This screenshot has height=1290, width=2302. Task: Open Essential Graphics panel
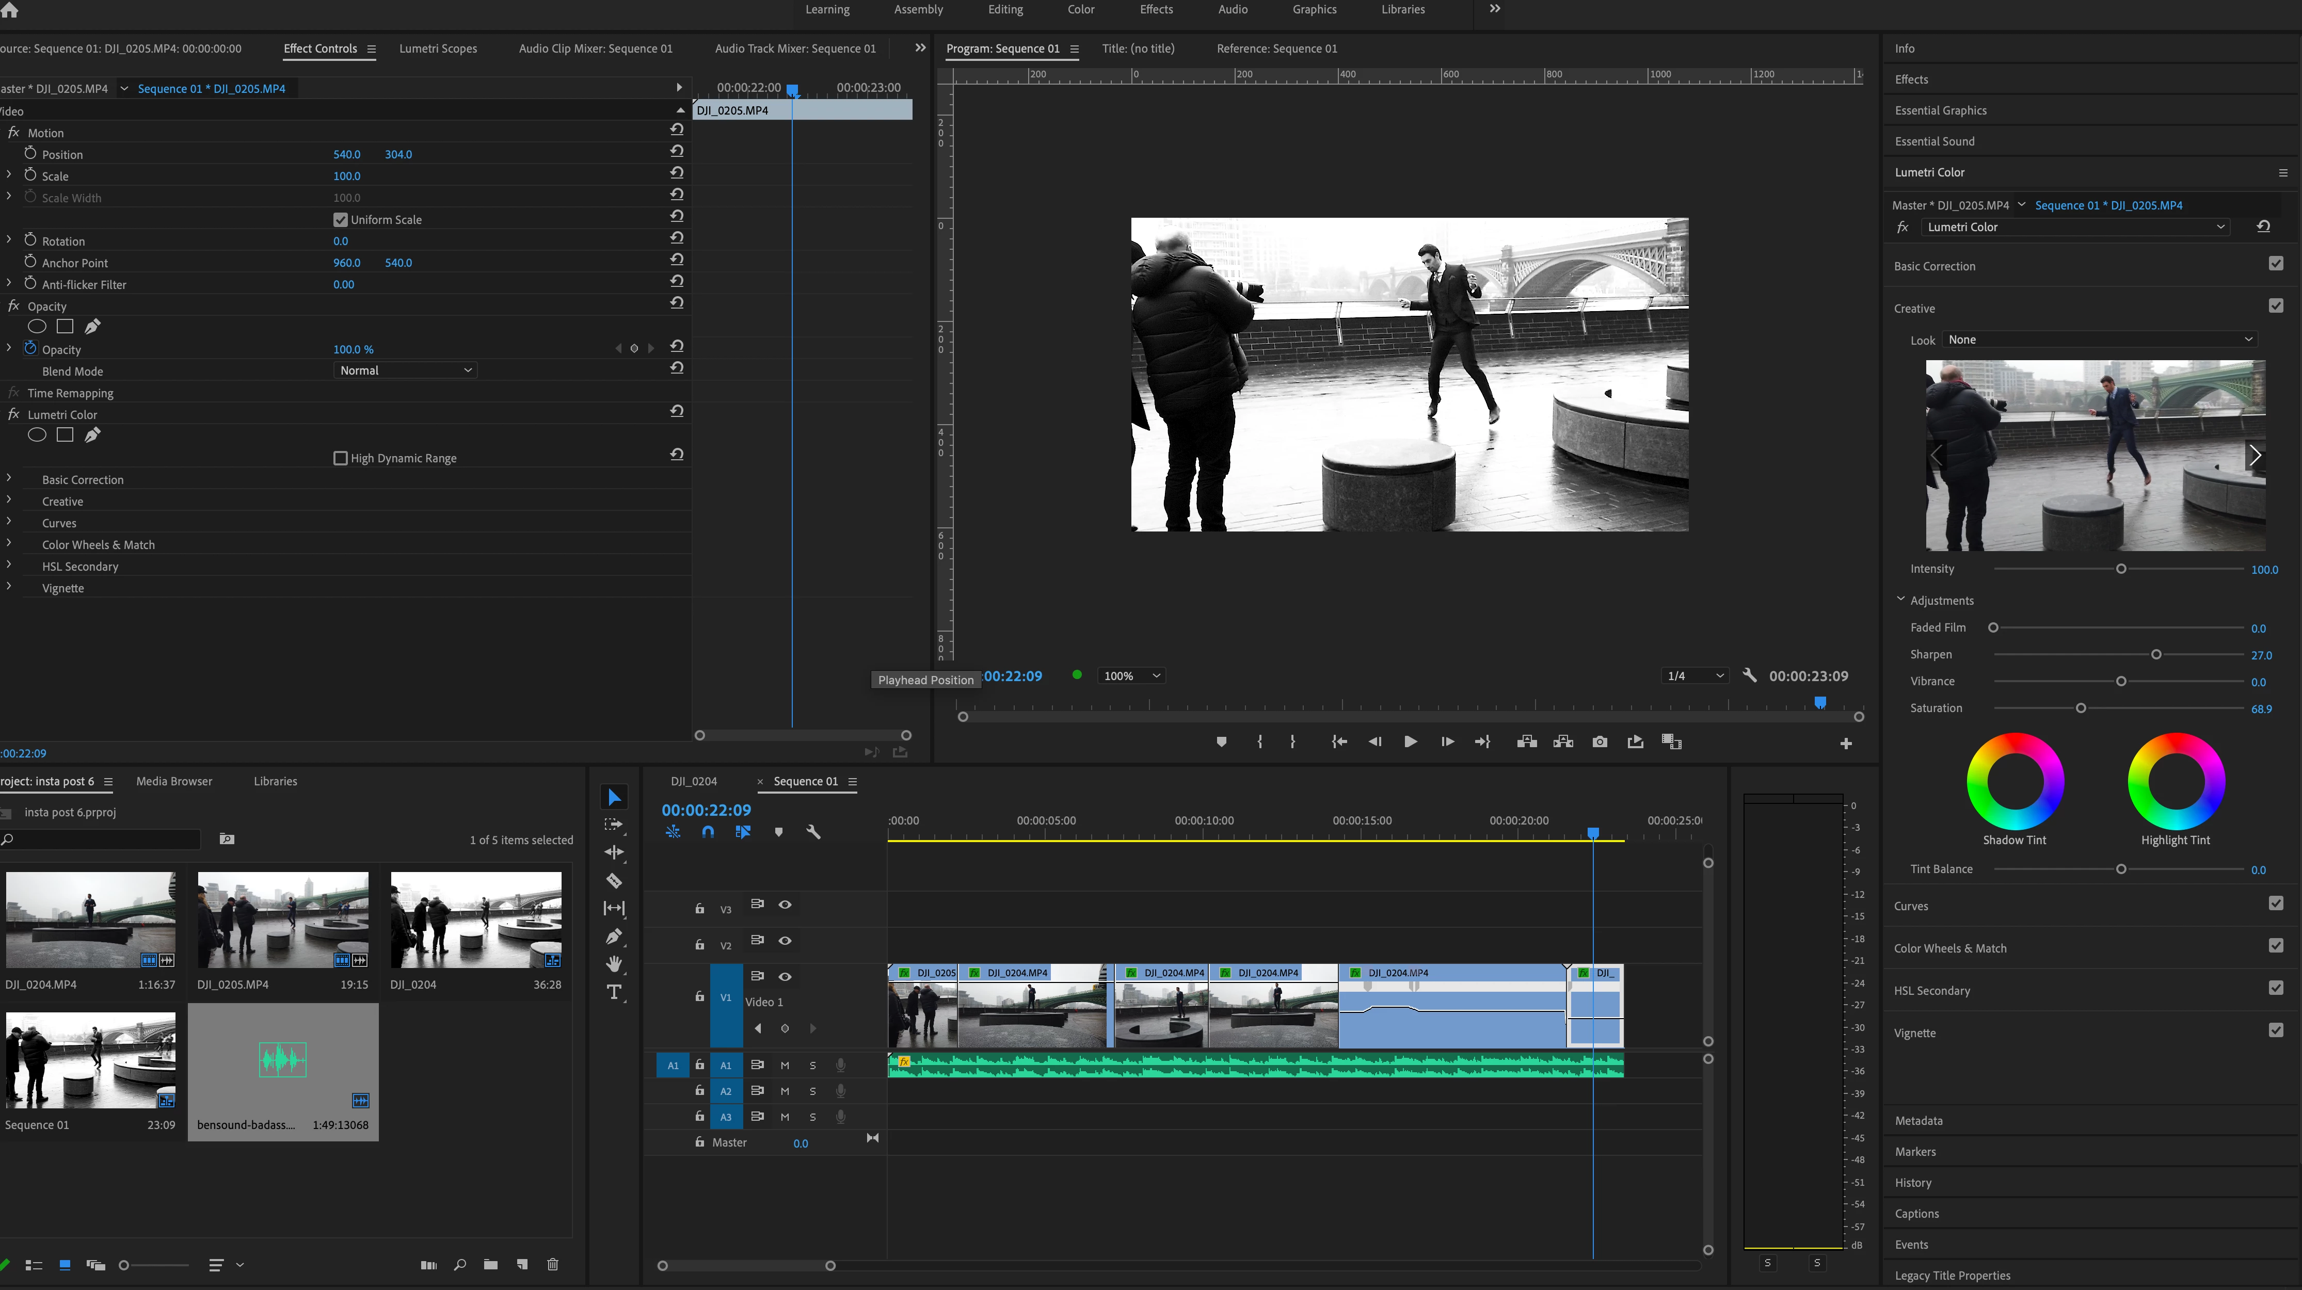tap(1940, 111)
